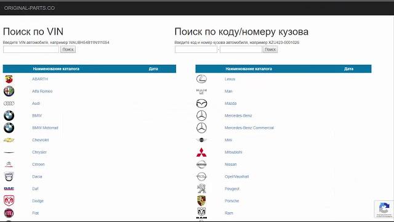Image resolution: width=394 pixels, height=222 pixels.
Task: Click the Lexus logo
Action: pos(201,79)
